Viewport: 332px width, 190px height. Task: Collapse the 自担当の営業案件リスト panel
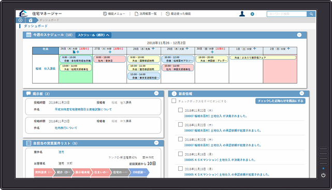pos(156,143)
